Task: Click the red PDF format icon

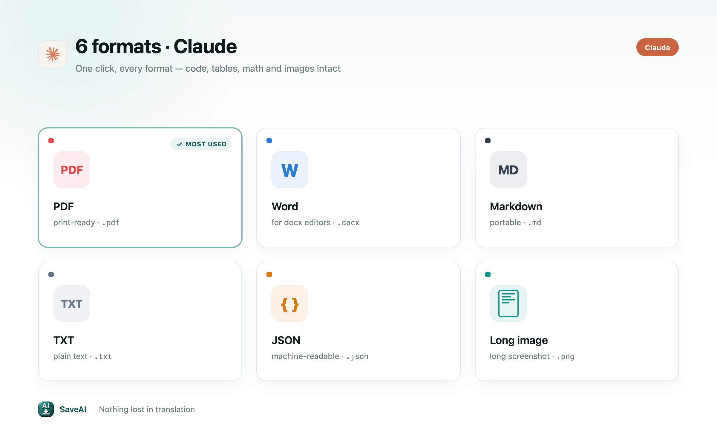Action: pos(72,170)
